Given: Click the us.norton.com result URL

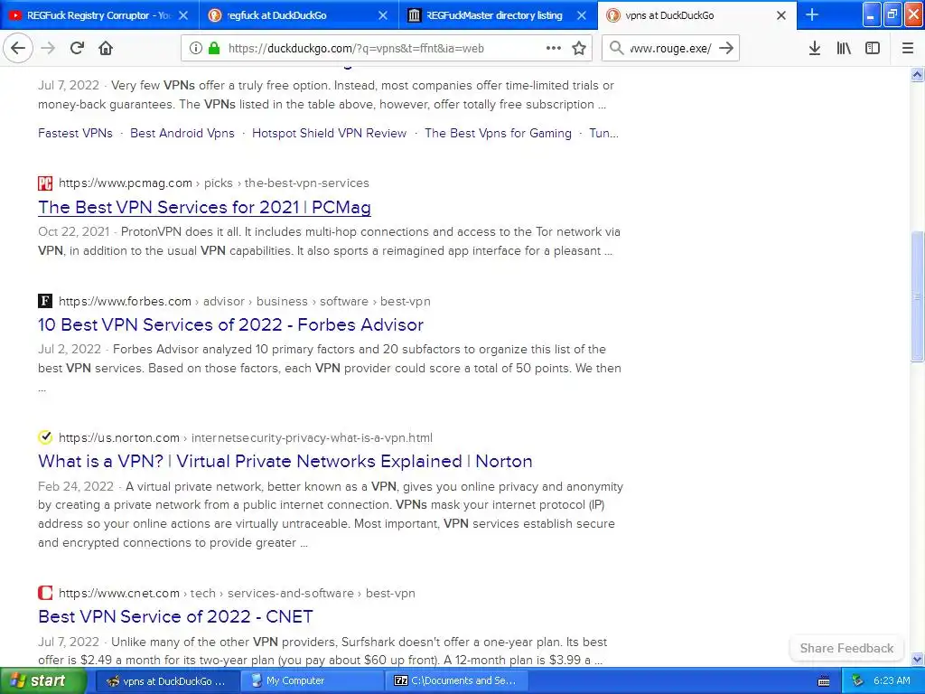Looking at the screenshot, I should [246, 438].
